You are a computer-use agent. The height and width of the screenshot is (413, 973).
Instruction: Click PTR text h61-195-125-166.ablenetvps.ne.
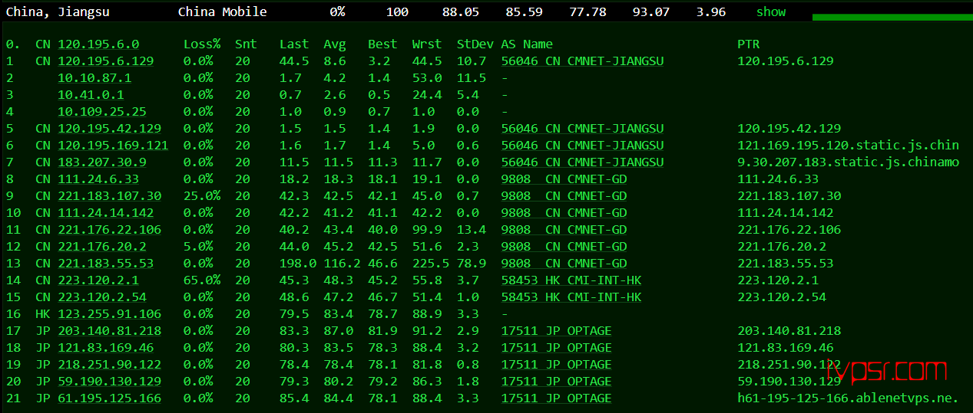pyautogui.click(x=848, y=398)
